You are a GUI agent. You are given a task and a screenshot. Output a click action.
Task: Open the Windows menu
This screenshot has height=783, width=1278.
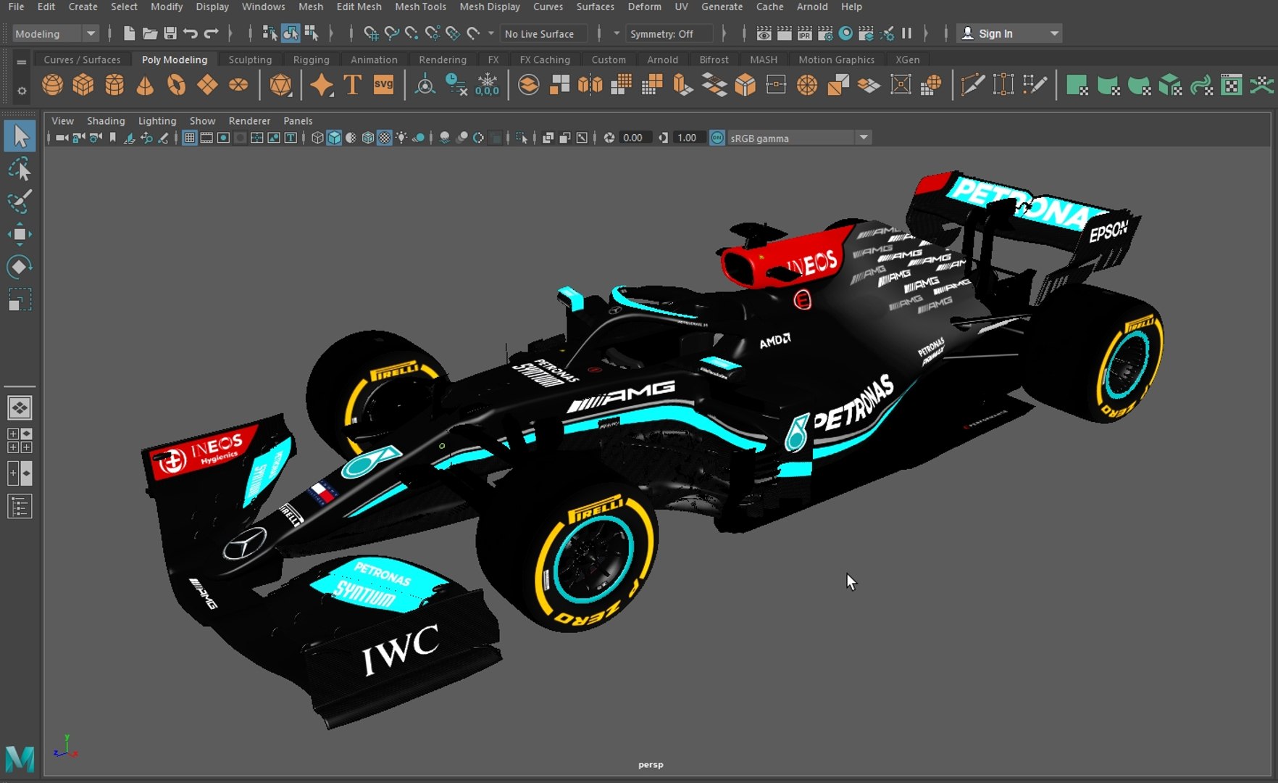[x=263, y=7]
